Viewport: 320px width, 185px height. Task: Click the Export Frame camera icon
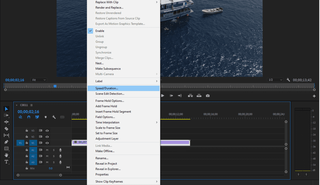pyautogui.click(x=207, y=96)
